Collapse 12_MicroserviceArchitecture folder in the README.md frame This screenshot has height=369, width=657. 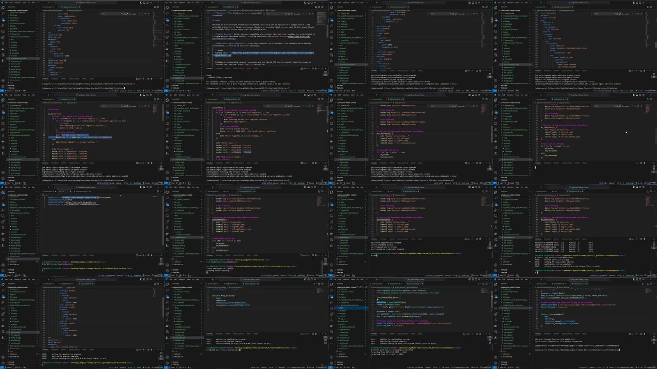coord(173,43)
